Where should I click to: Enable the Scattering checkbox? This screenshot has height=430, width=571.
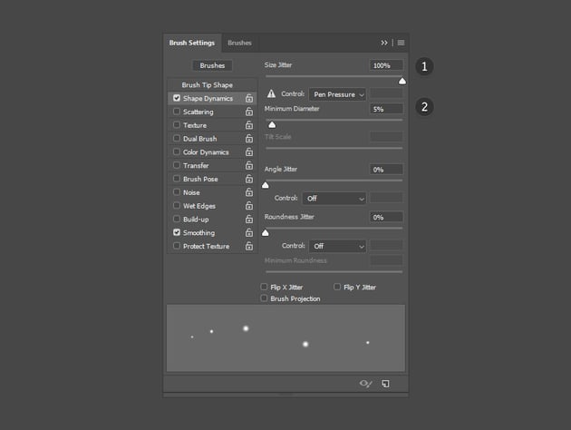(177, 112)
